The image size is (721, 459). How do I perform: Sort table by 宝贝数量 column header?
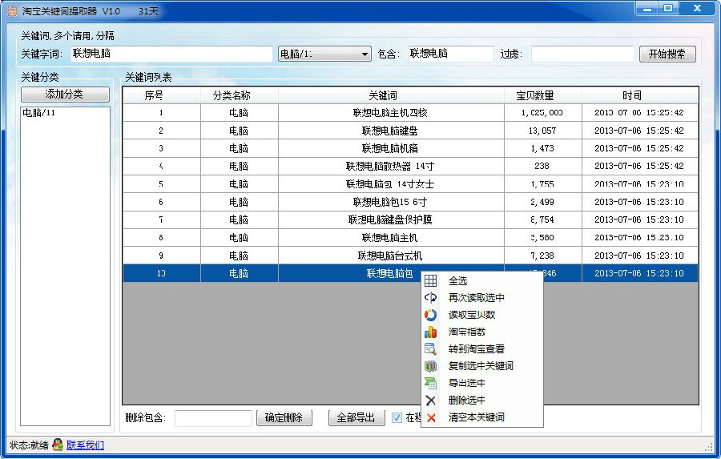click(534, 95)
